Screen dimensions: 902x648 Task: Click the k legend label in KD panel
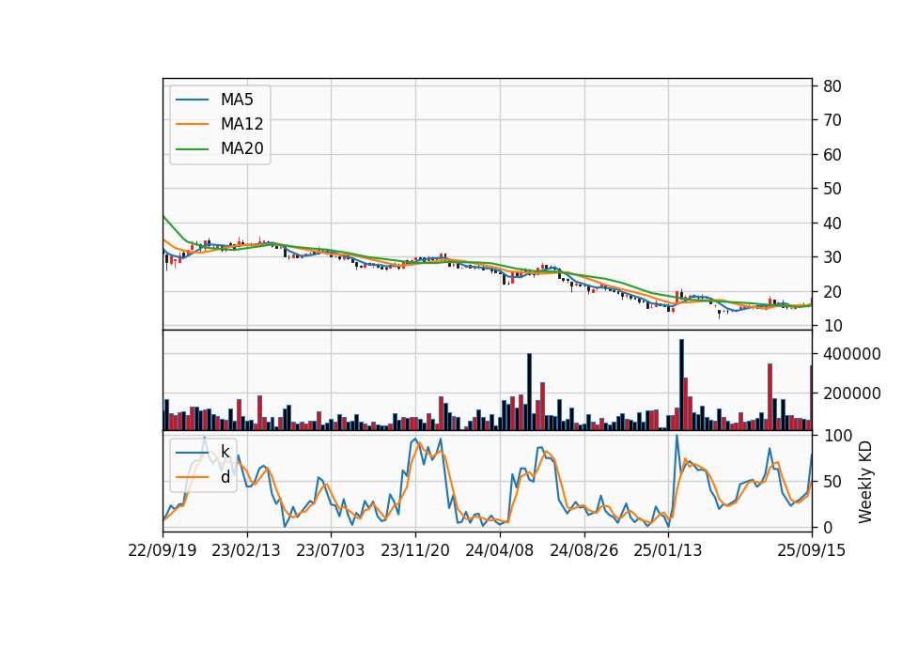pyautogui.click(x=225, y=452)
